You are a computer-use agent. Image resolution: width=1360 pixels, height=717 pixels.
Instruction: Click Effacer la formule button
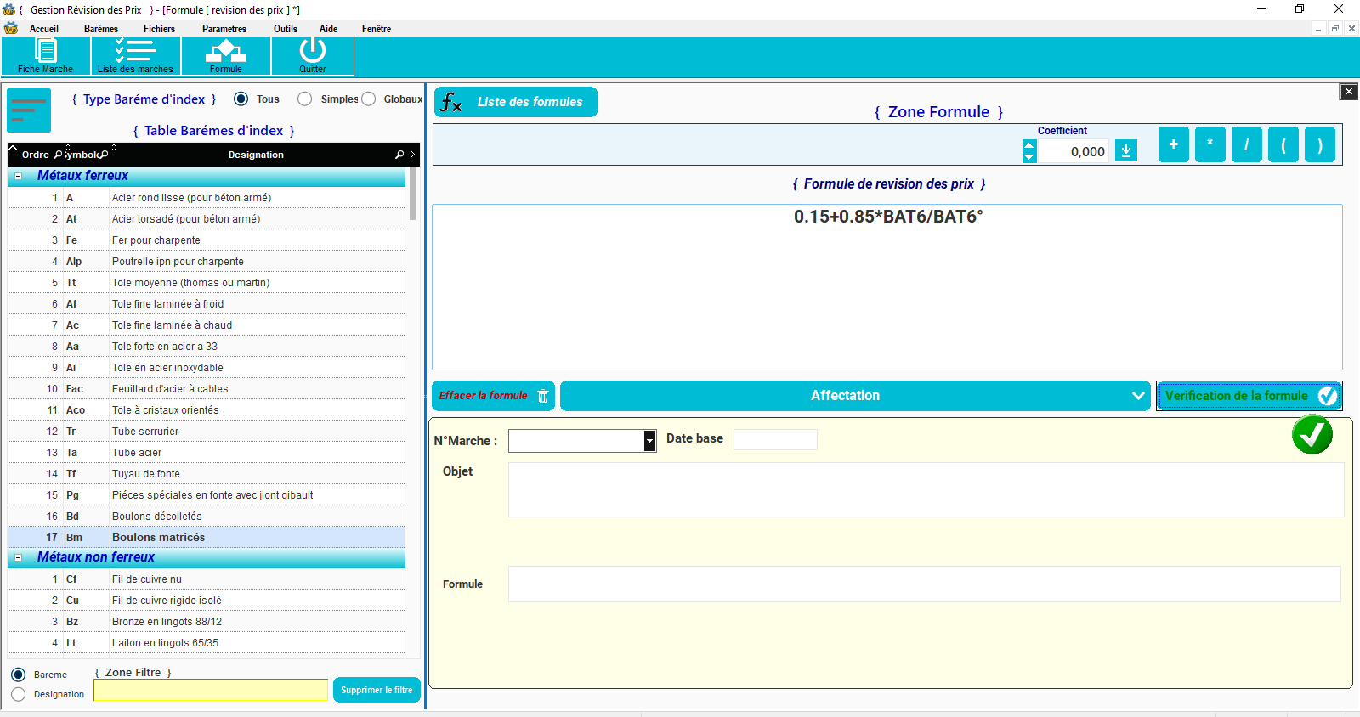(x=493, y=396)
